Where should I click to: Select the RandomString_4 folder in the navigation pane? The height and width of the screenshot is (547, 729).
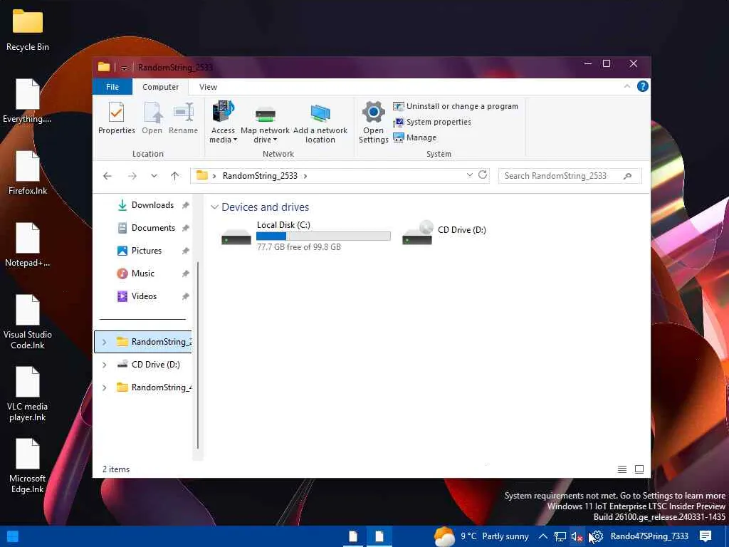click(154, 387)
